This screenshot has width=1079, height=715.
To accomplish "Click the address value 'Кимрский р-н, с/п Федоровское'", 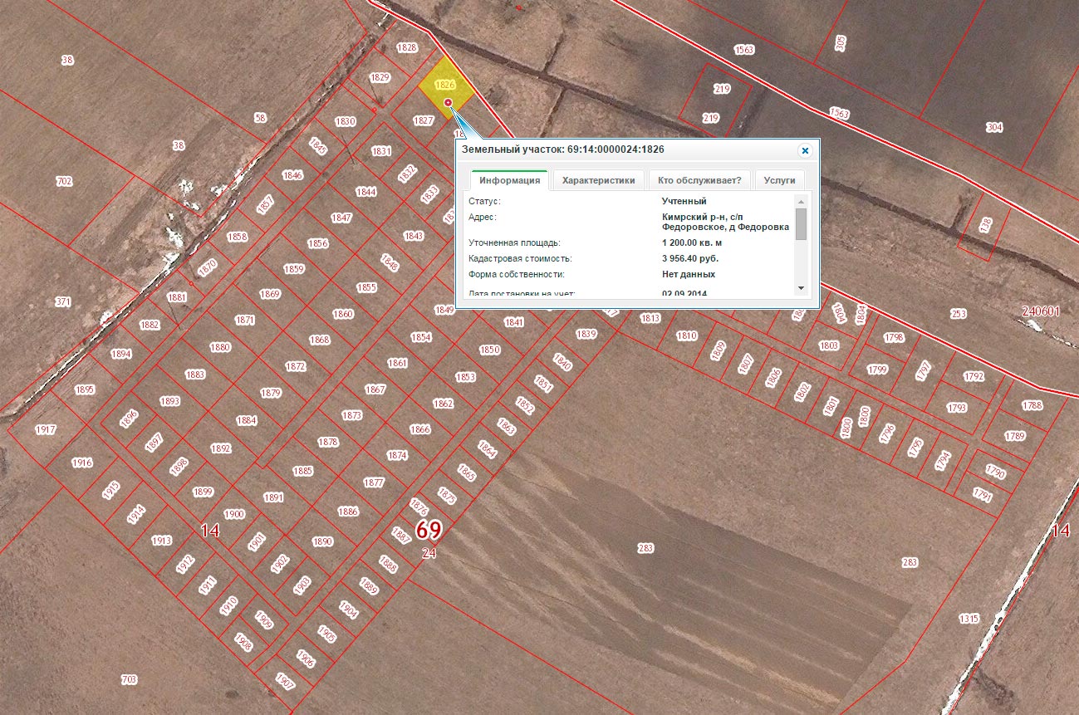I will 725,222.
